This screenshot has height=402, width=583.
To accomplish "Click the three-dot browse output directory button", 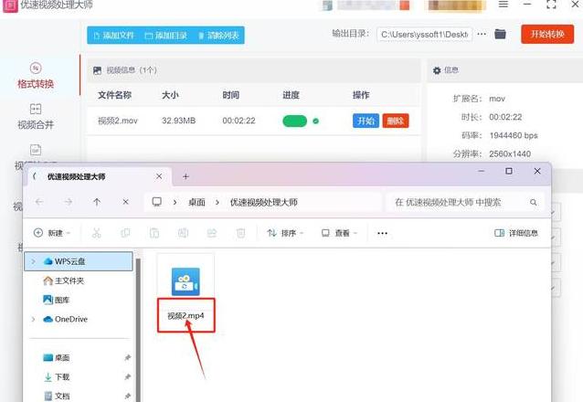I will (x=482, y=34).
